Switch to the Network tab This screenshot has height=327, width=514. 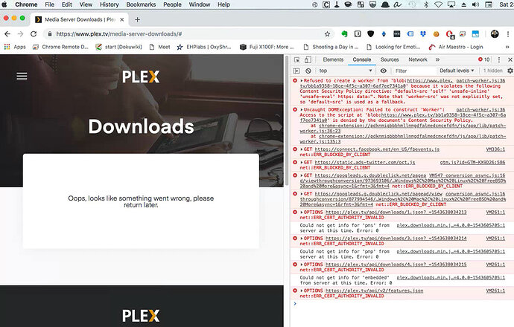click(418, 59)
